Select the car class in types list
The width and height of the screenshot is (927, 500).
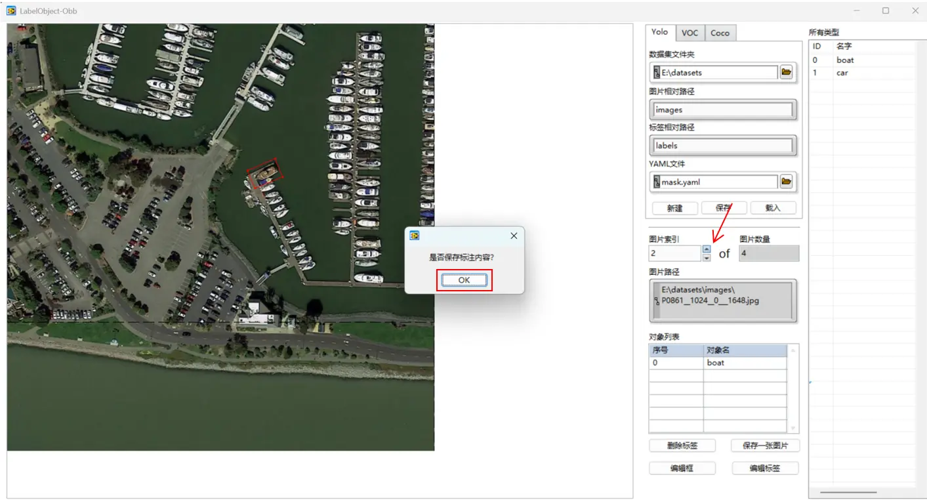point(842,73)
